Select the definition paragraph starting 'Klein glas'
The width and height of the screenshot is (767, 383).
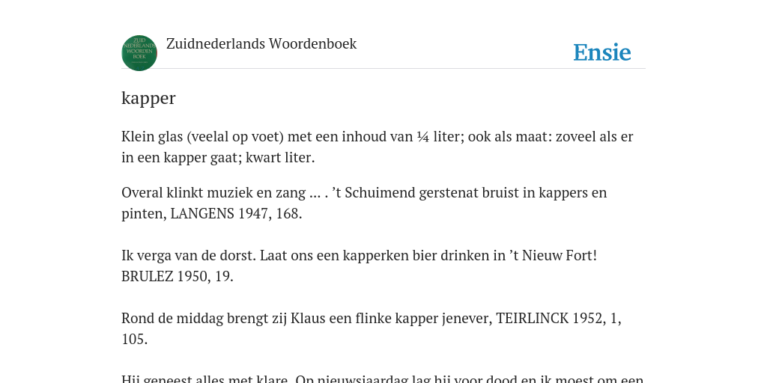click(x=378, y=147)
